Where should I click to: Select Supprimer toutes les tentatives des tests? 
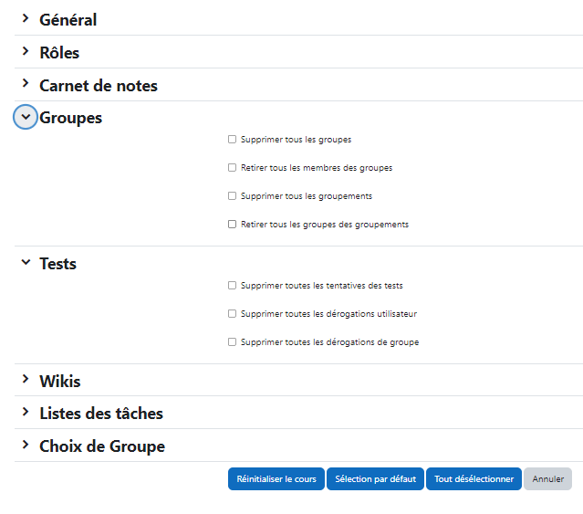[x=232, y=285]
